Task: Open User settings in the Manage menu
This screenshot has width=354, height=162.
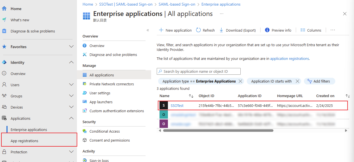Action: tap(100, 93)
